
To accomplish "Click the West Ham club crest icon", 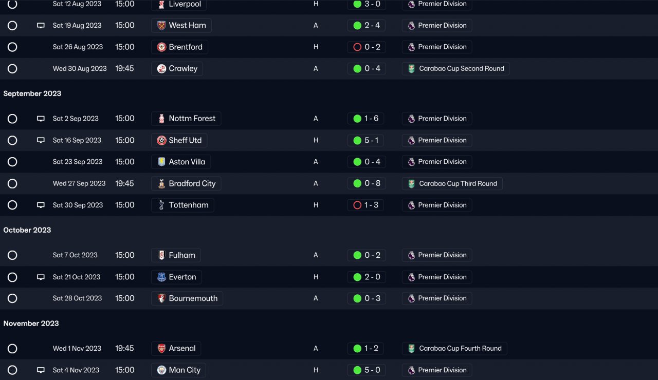I will pyautogui.click(x=161, y=26).
